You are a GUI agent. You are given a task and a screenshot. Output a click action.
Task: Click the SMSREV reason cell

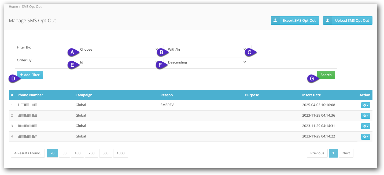(167, 105)
